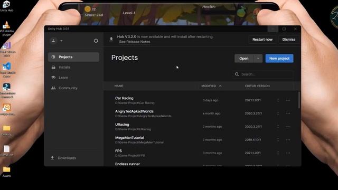Dismiss the Hub update notification
338x190 pixels.
[289, 40]
